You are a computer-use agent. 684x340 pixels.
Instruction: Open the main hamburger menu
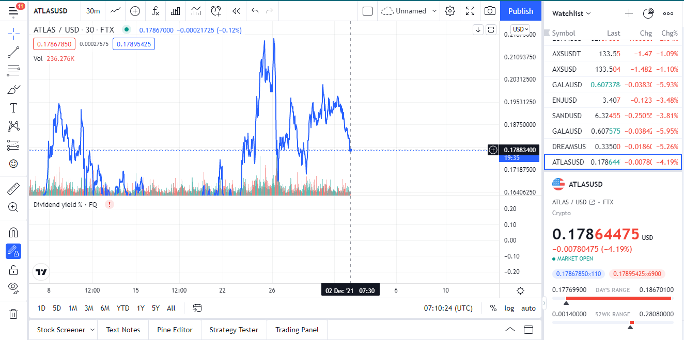[13, 11]
